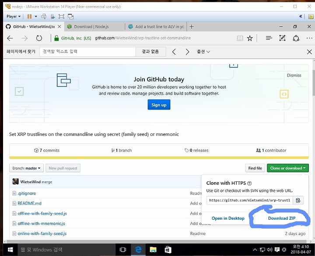Open the 0 releases link

click(x=196, y=150)
